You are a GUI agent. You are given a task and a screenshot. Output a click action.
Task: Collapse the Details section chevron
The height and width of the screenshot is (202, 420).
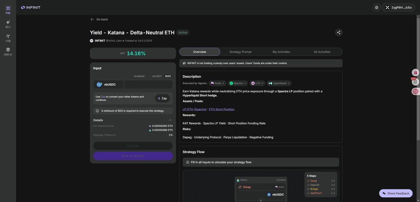pos(170,120)
